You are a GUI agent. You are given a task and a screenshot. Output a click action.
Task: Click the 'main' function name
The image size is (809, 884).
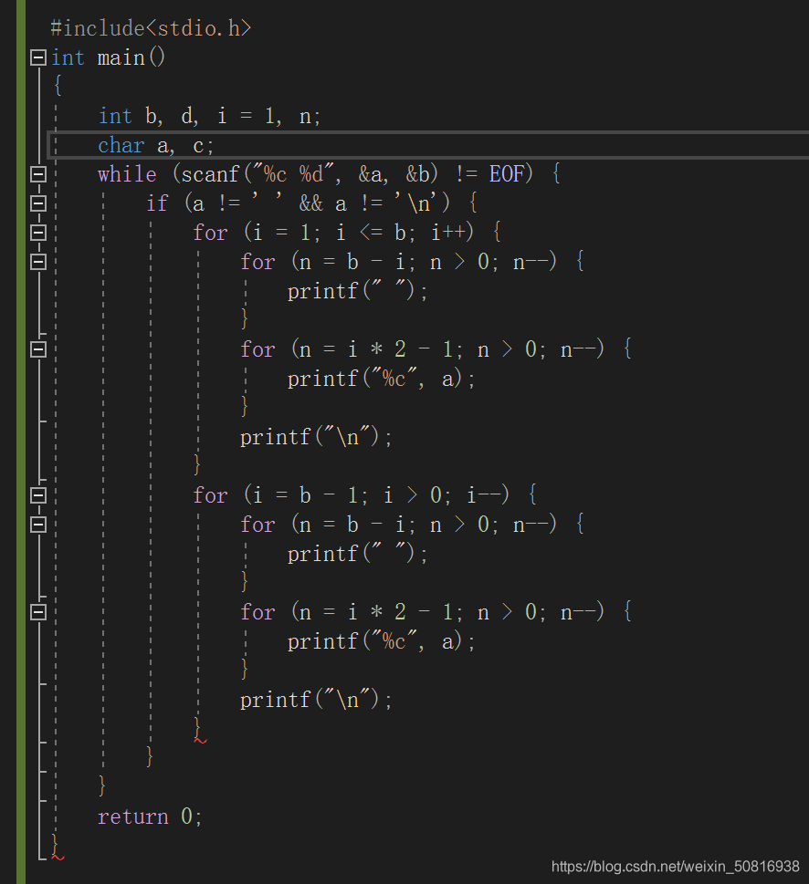point(121,57)
